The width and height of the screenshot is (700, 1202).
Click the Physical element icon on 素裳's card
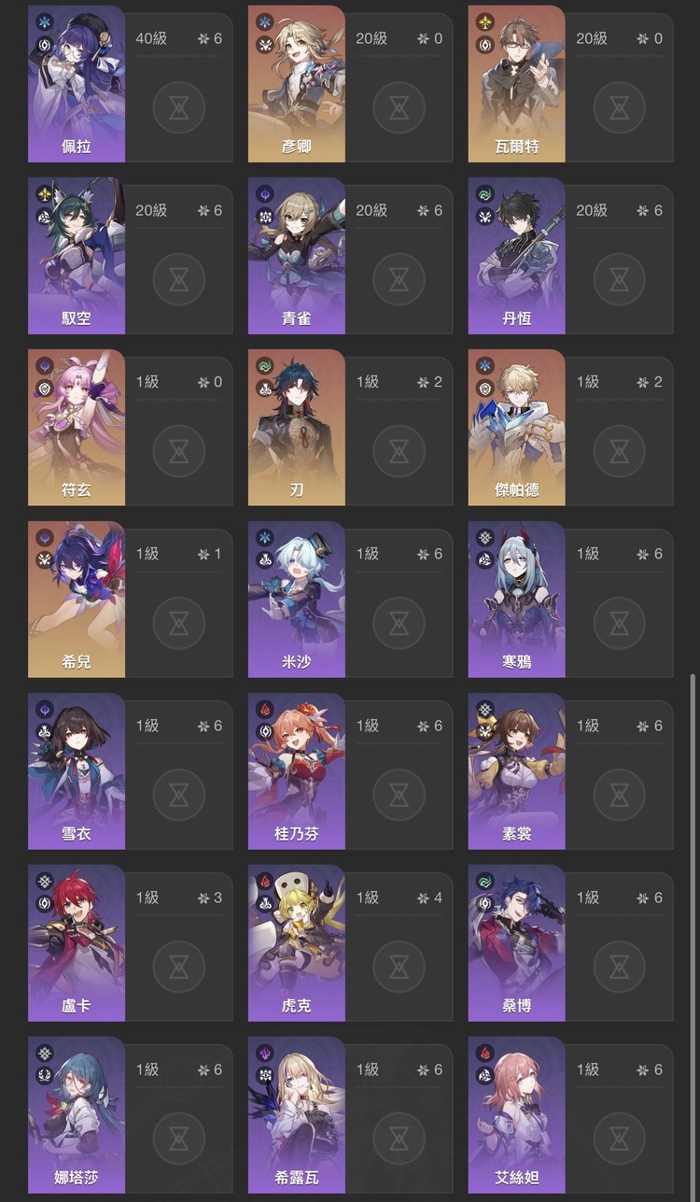click(484, 709)
